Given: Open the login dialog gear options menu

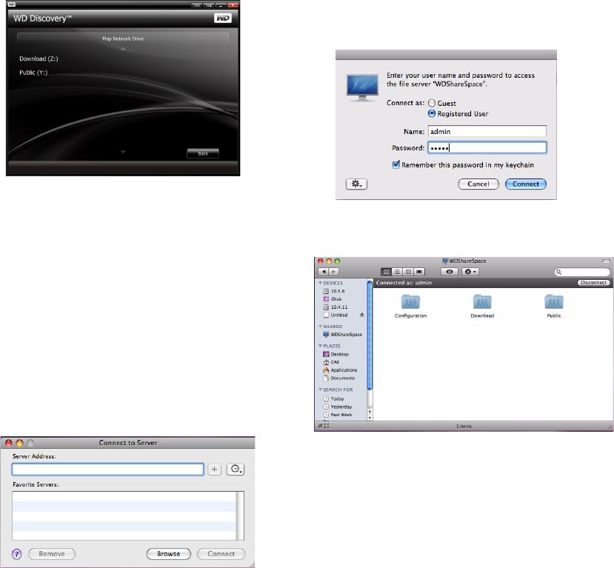Looking at the screenshot, I should (x=356, y=184).
